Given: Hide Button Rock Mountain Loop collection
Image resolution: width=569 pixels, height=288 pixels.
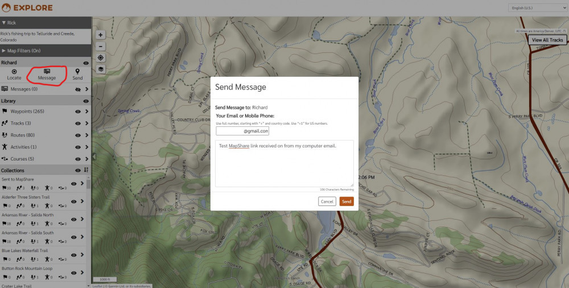Looking at the screenshot, I should (73, 273).
